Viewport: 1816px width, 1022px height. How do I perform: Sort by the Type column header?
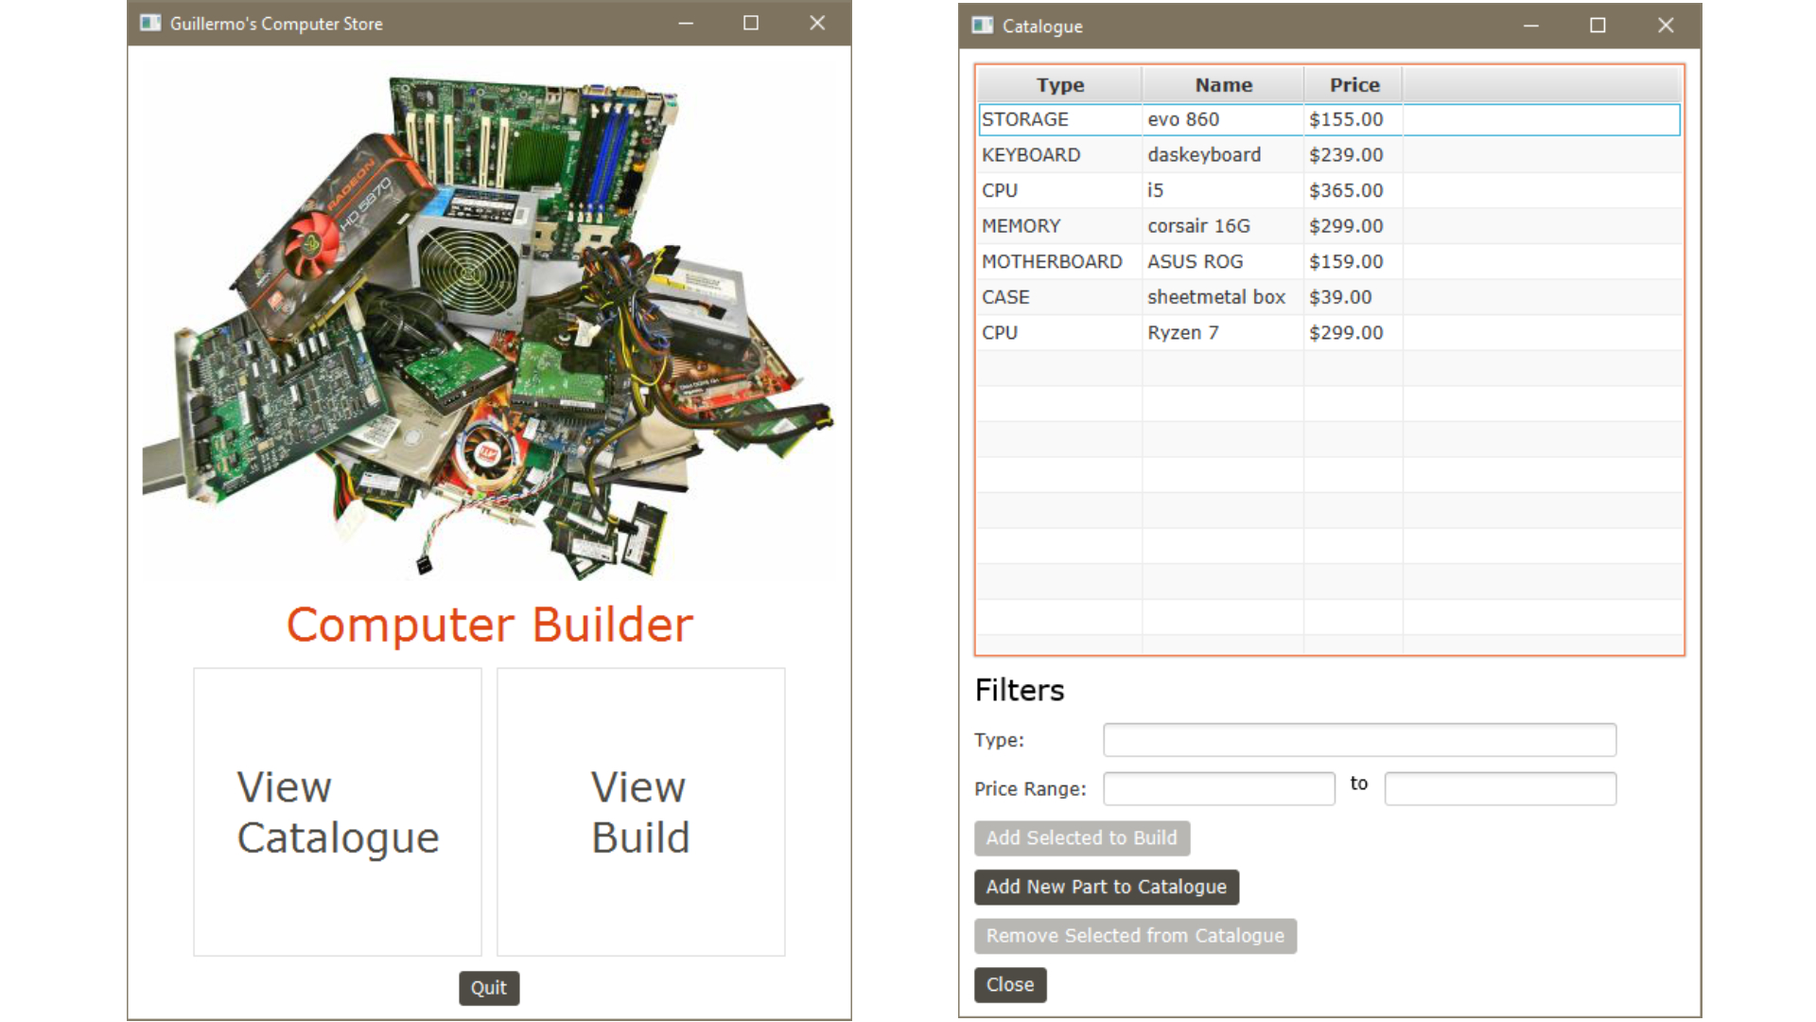(x=1059, y=84)
